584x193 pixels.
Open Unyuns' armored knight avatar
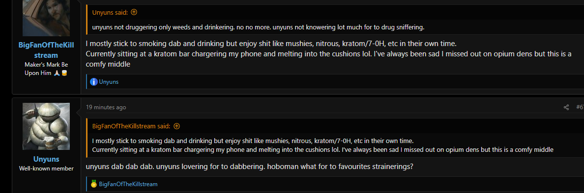coord(46,126)
